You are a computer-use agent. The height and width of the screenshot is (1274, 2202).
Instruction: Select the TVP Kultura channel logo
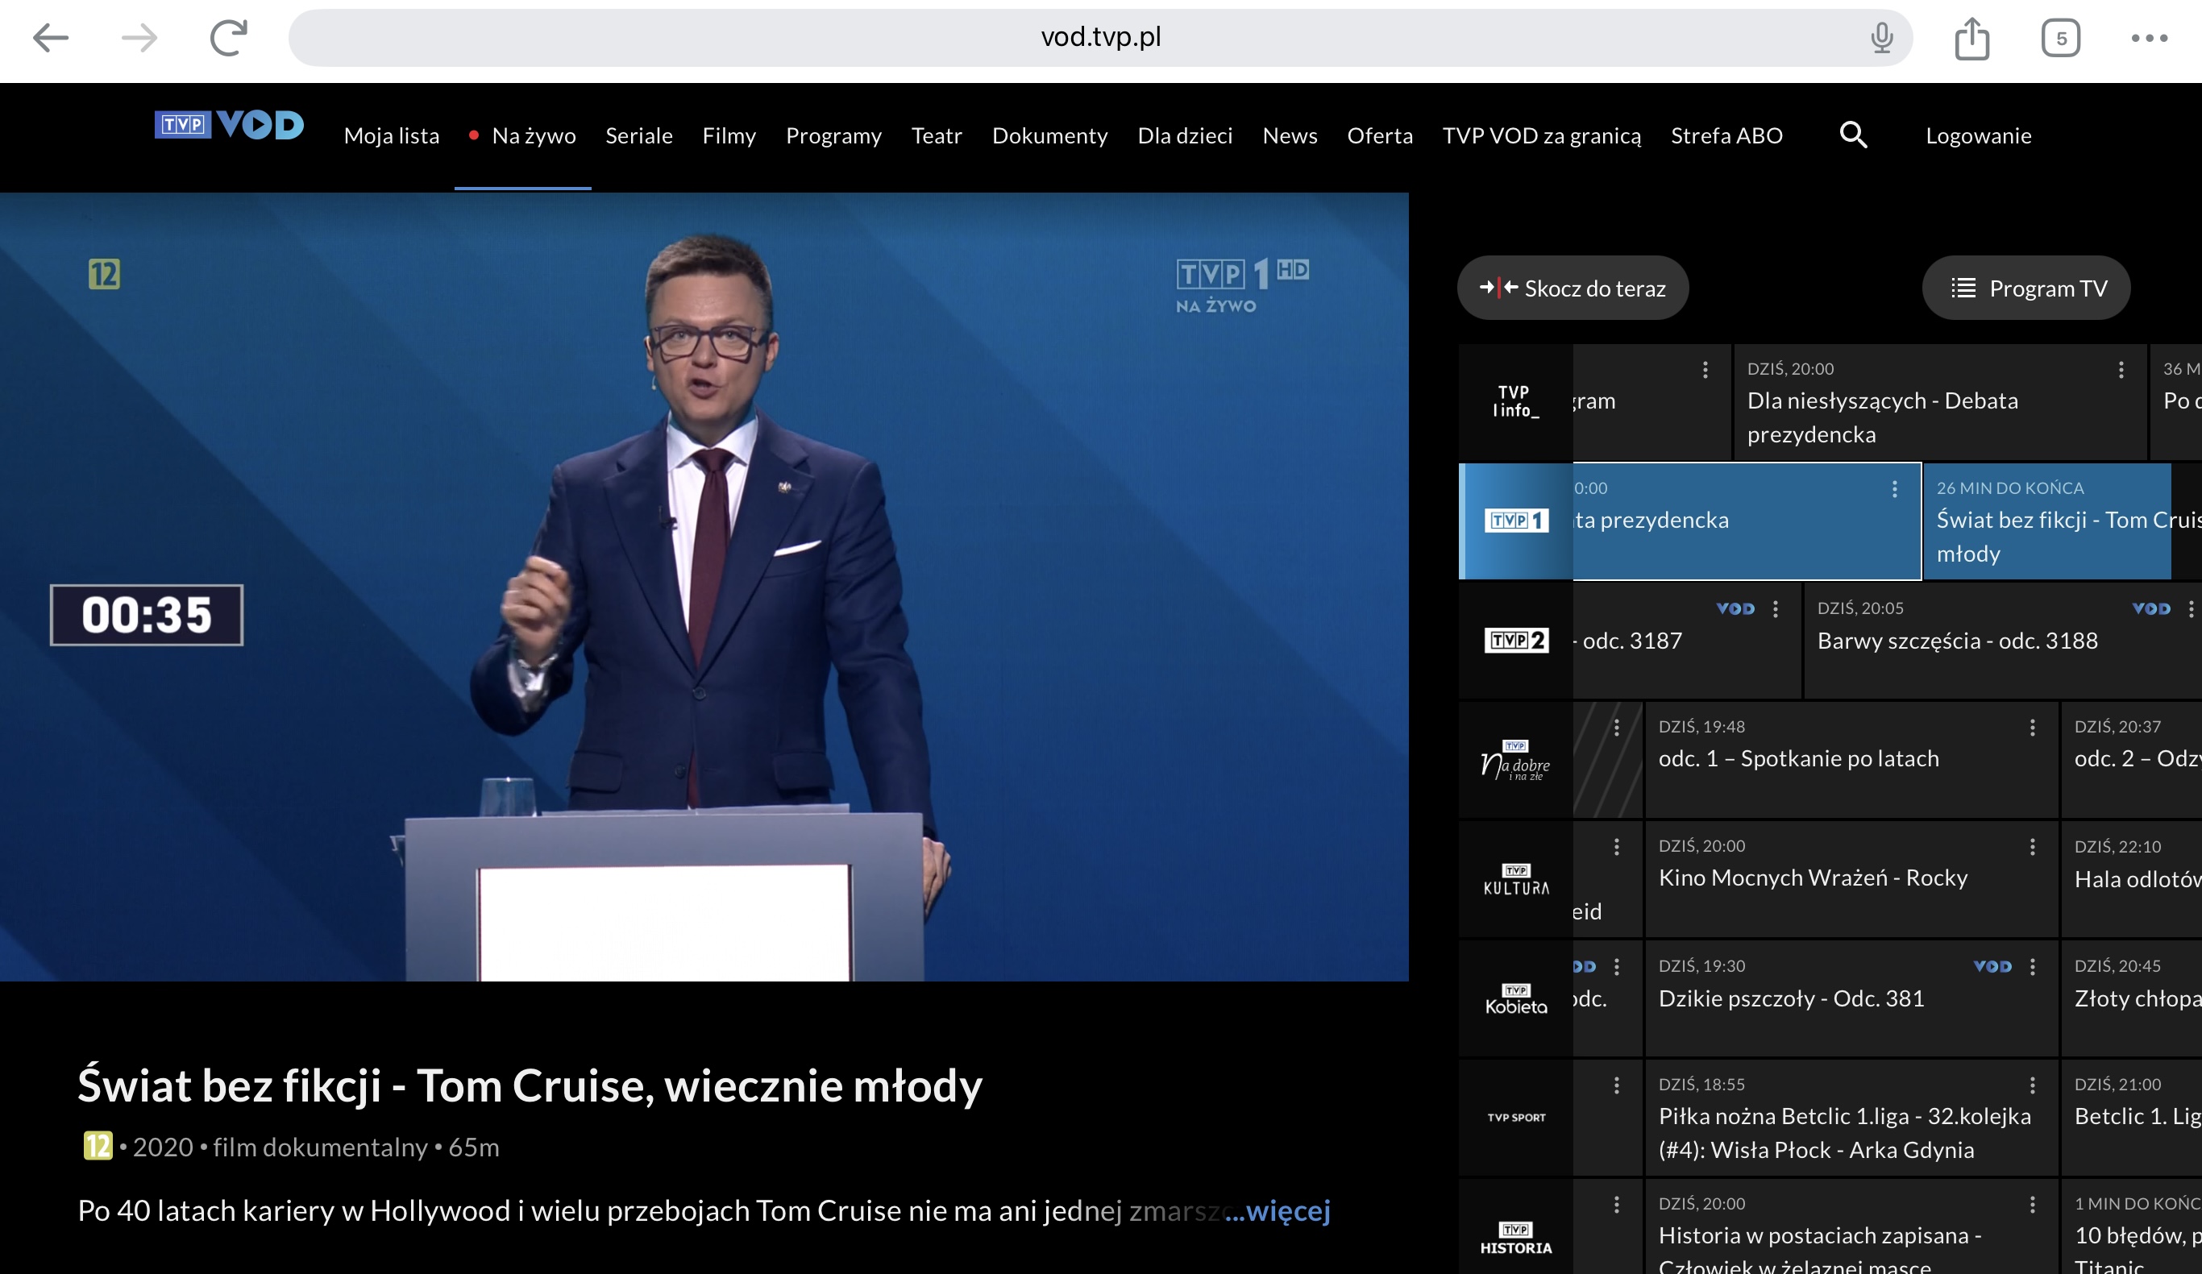tap(1515, 880)
